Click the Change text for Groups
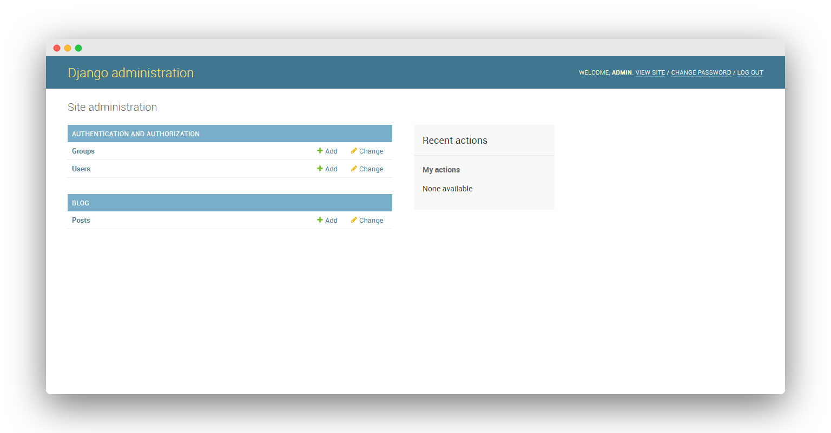The image size is (831, 433). click(x=371, y=151)
